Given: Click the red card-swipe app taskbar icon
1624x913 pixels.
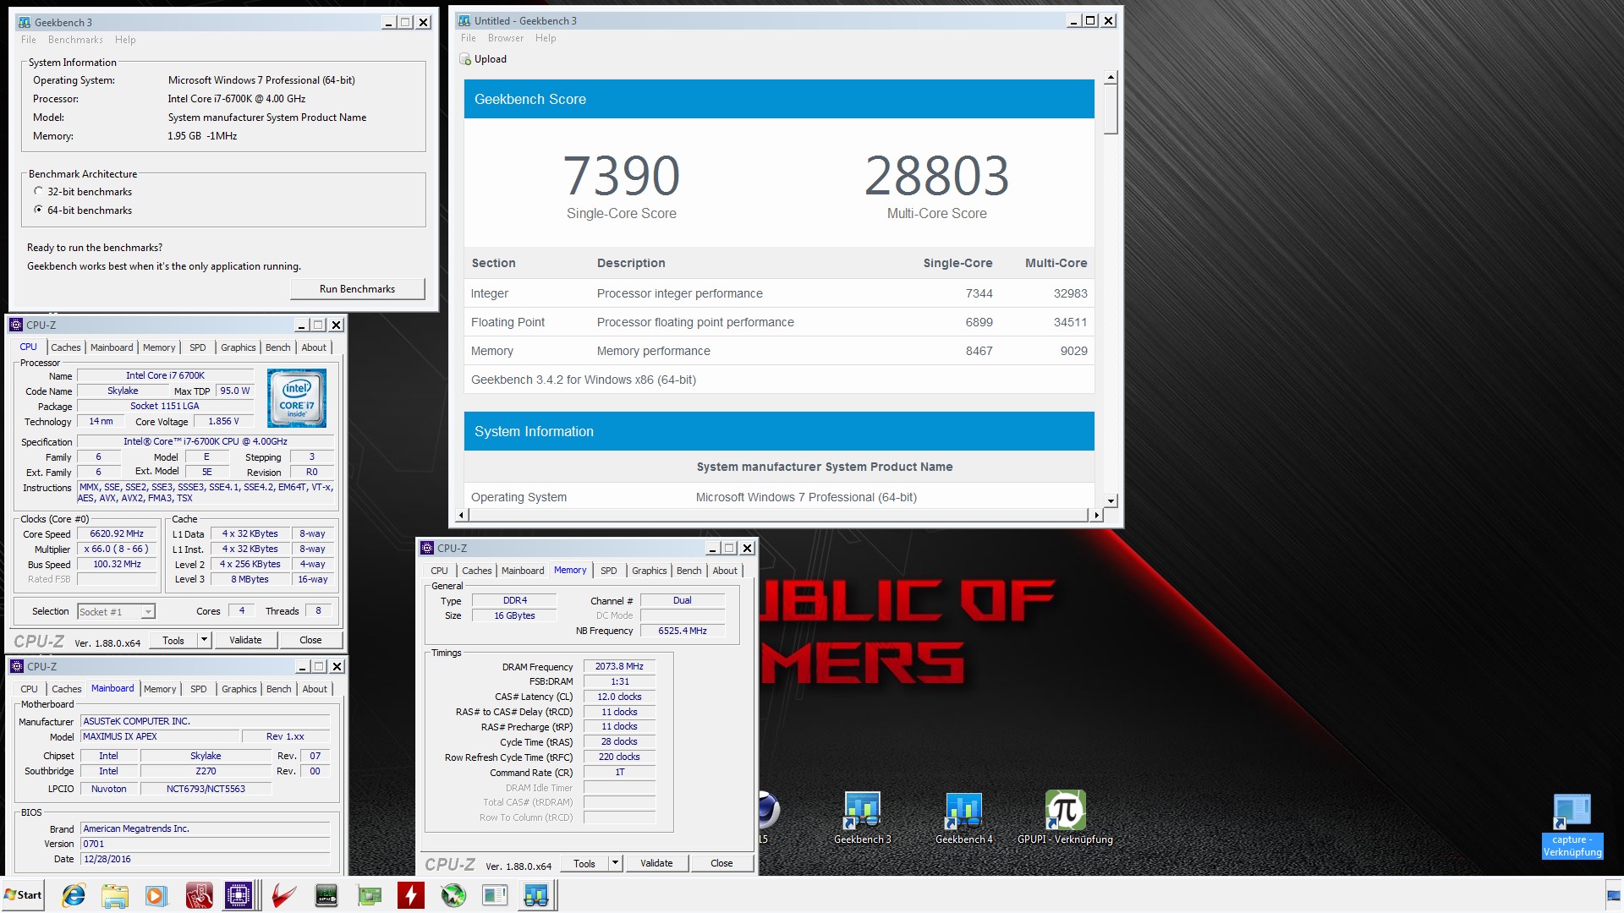Looking at the screenshot, I should pos(199,895).
